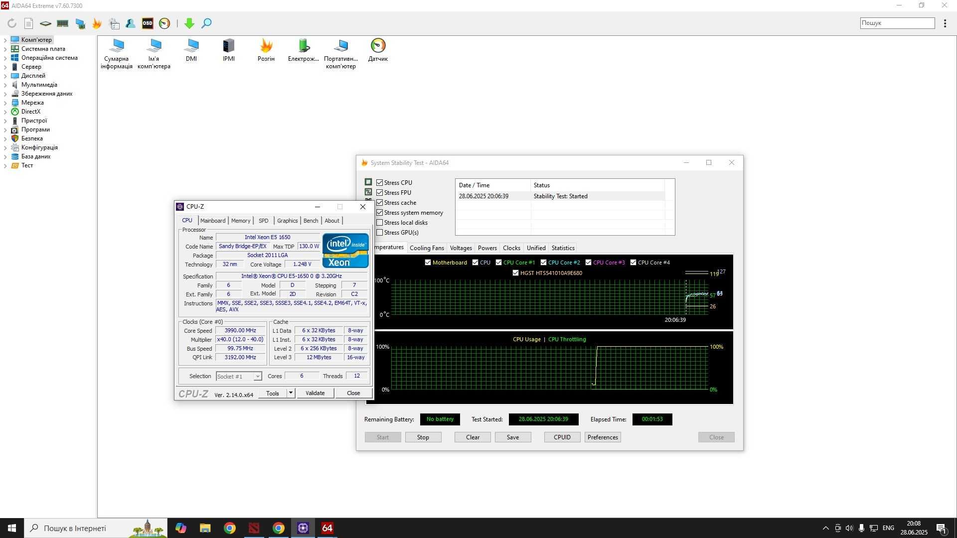Toggle the Stress cache checkbox
The image size is (957, 538).
(x=380, y=203)
